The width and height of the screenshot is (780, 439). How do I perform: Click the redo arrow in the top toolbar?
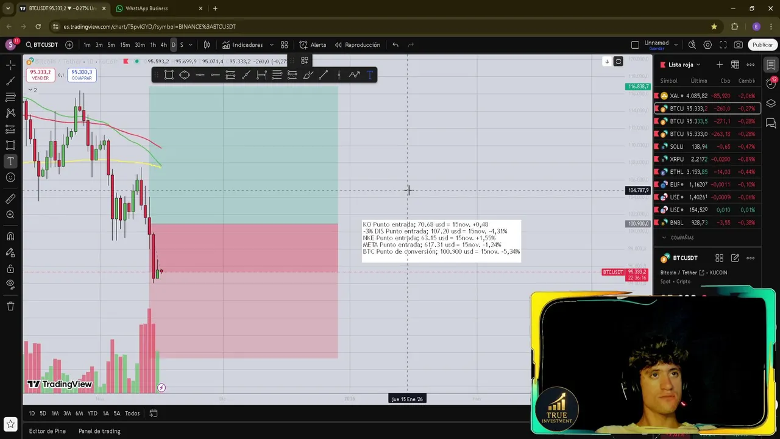pyautogui.click(x=411, y=45)
